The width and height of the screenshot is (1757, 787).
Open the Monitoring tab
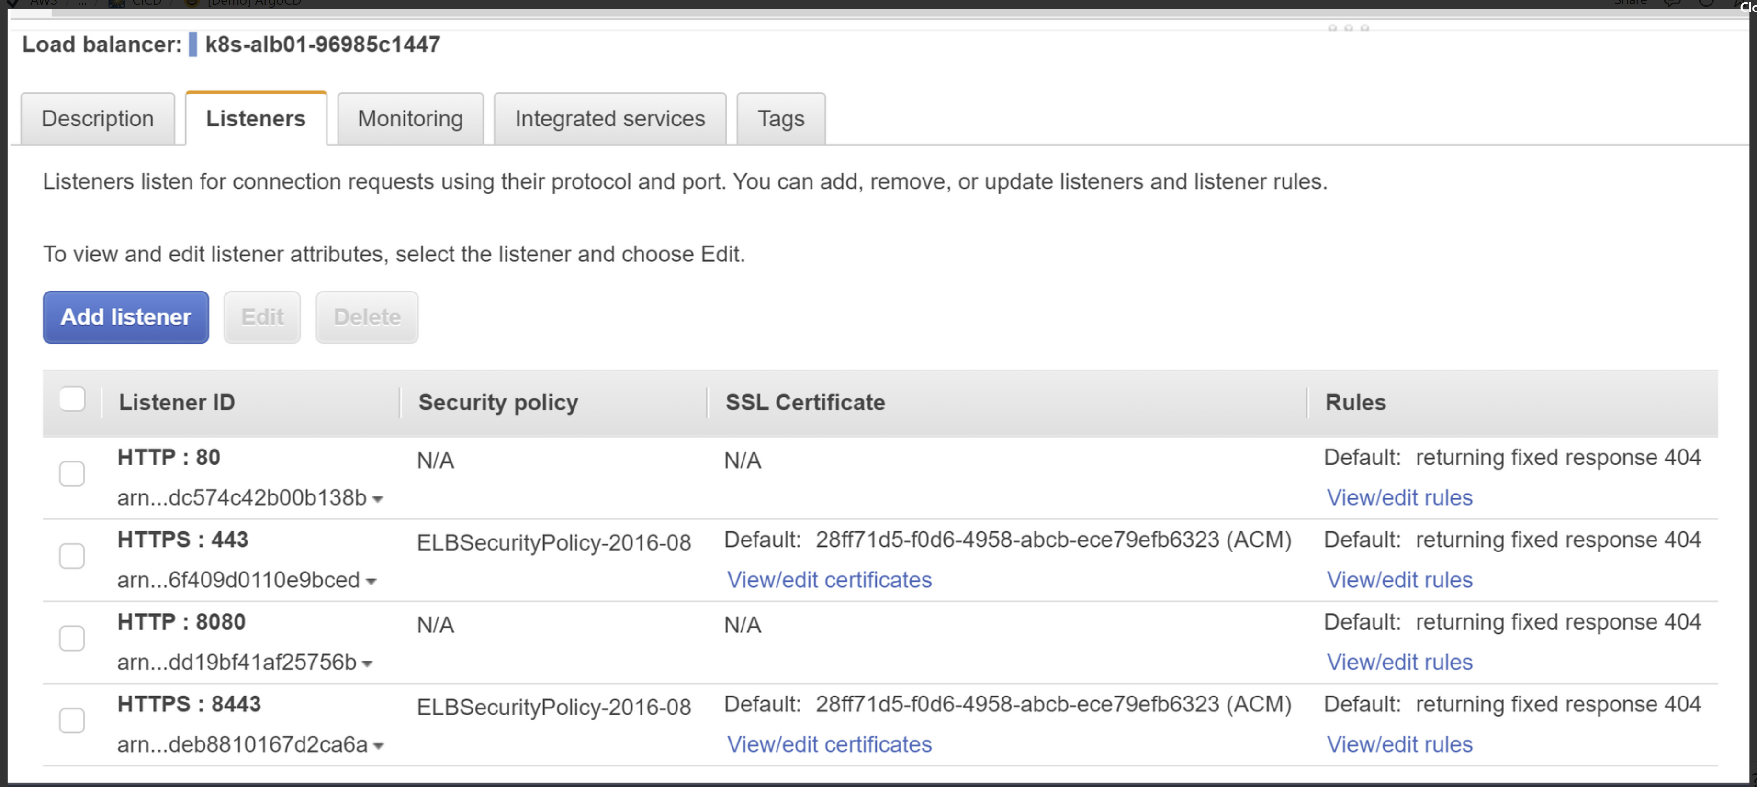[410, 119]
